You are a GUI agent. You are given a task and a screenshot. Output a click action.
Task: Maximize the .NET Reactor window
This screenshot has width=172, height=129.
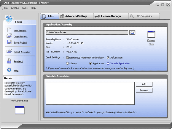pyautogui.click(x=163, y=5)
